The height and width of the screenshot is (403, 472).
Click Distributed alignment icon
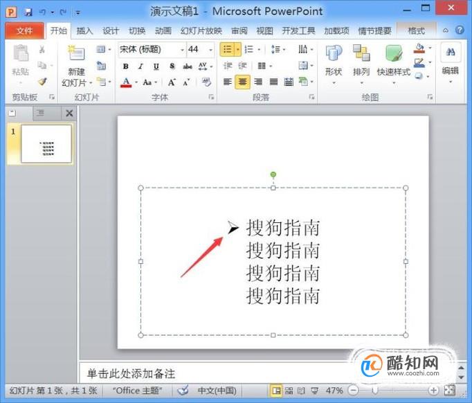[x=289, y=82]
